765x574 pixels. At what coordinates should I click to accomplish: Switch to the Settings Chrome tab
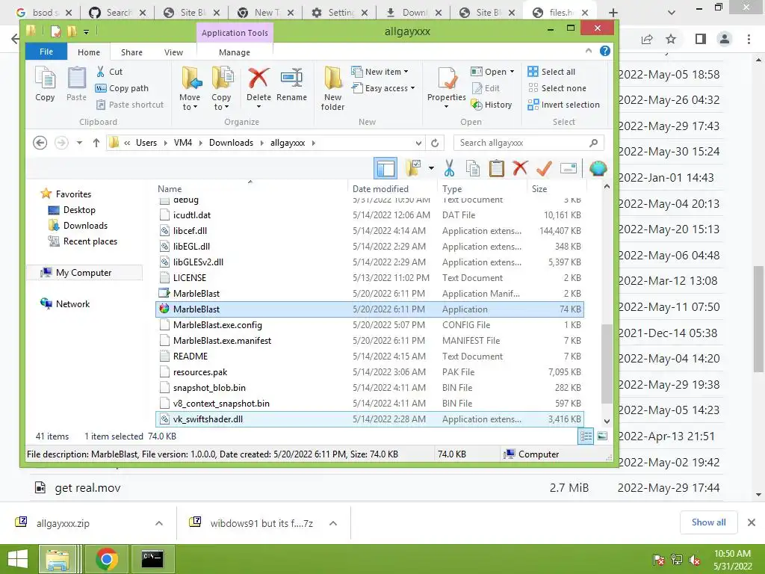pos(338,13)
